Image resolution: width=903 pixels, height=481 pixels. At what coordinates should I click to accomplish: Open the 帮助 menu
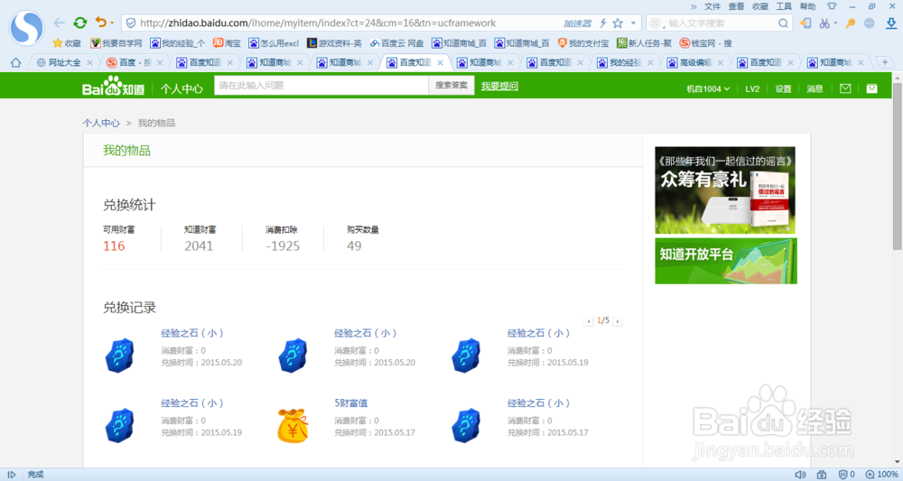pyautogui.click(x=807, y=6)
